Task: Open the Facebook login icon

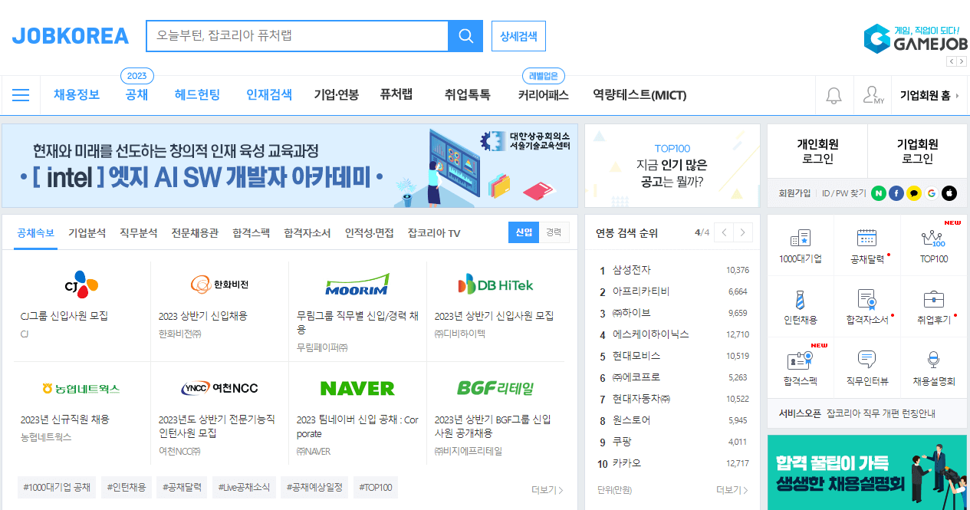Action: (896, 193)
